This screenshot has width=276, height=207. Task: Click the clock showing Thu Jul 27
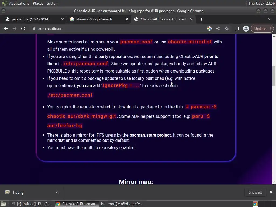pos(261,3)
